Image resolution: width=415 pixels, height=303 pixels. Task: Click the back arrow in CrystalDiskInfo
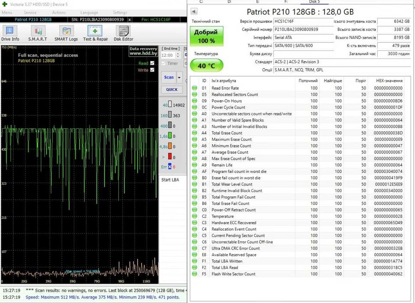(194, 11)
